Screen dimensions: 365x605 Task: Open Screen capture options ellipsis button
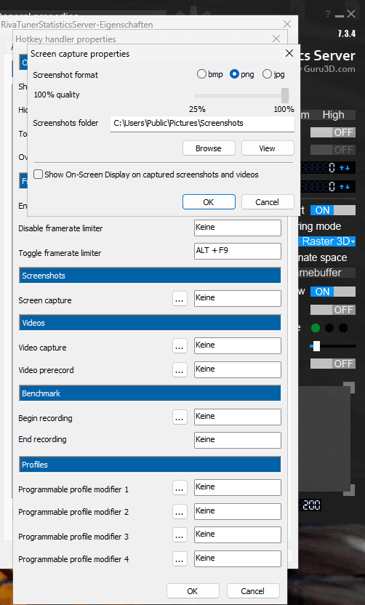180,299
